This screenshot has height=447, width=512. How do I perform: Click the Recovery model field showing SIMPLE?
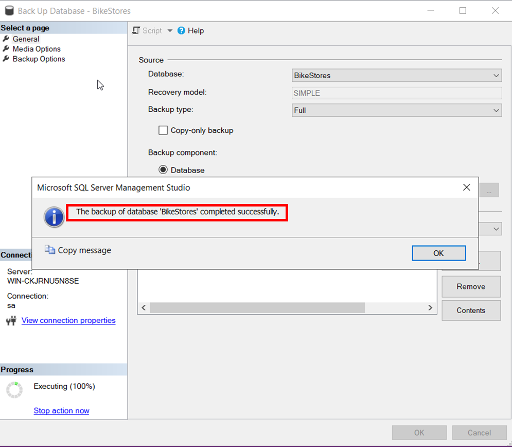pyautogui.click(x=397, y=93)
